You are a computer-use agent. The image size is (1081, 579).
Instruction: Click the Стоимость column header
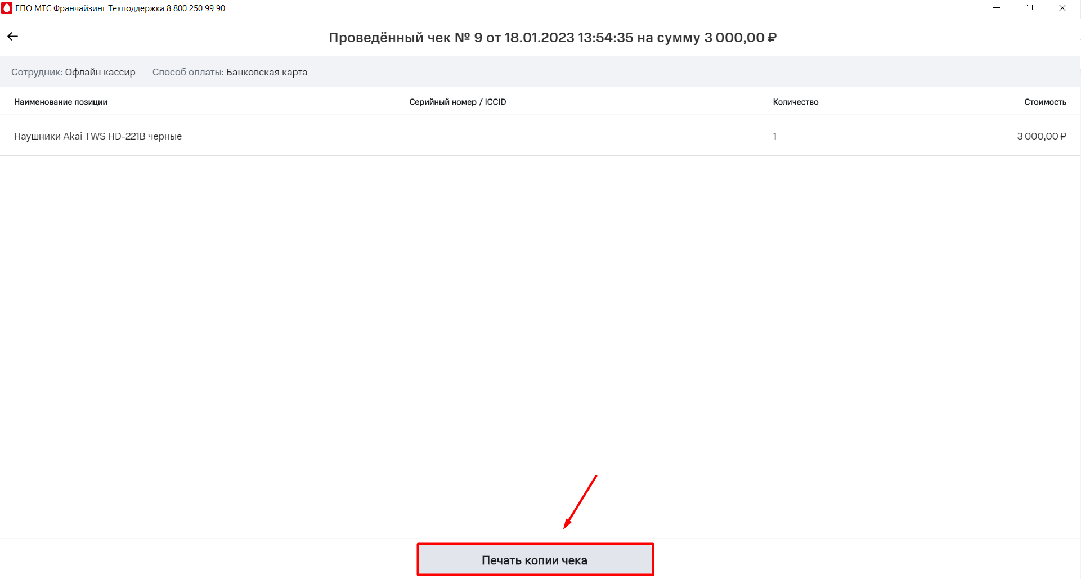pos(1045,102)
